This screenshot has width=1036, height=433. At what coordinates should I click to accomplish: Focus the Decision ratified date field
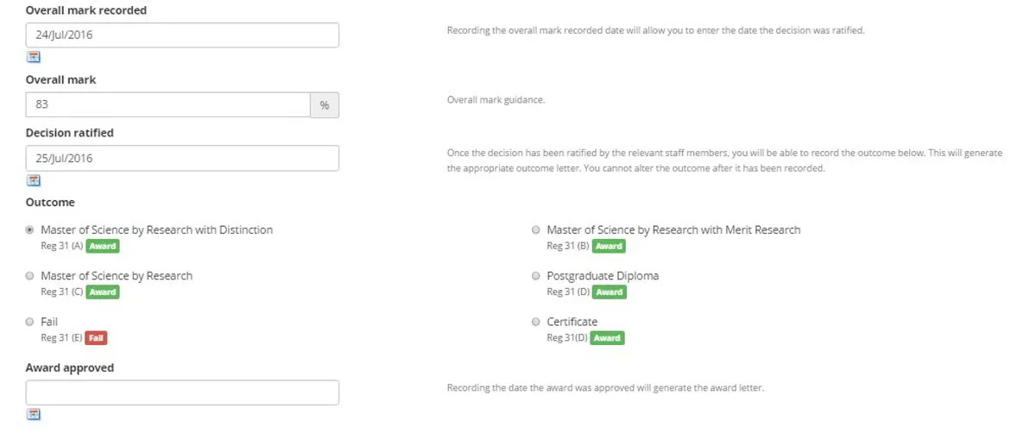click(x=181, y=159)
